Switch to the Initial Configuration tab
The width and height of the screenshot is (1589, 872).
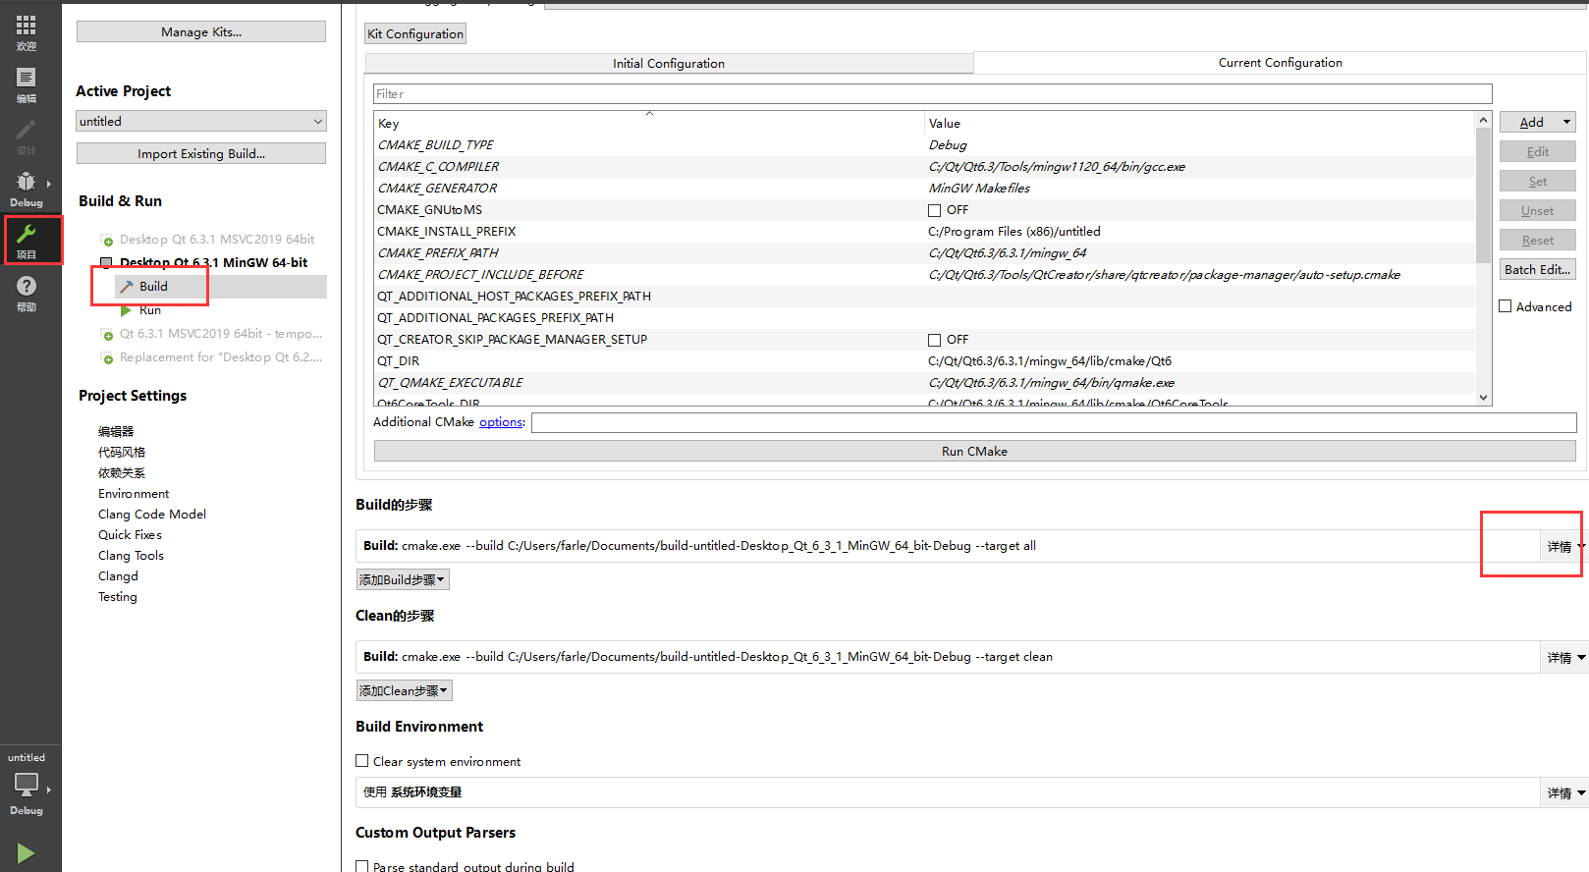669,63
